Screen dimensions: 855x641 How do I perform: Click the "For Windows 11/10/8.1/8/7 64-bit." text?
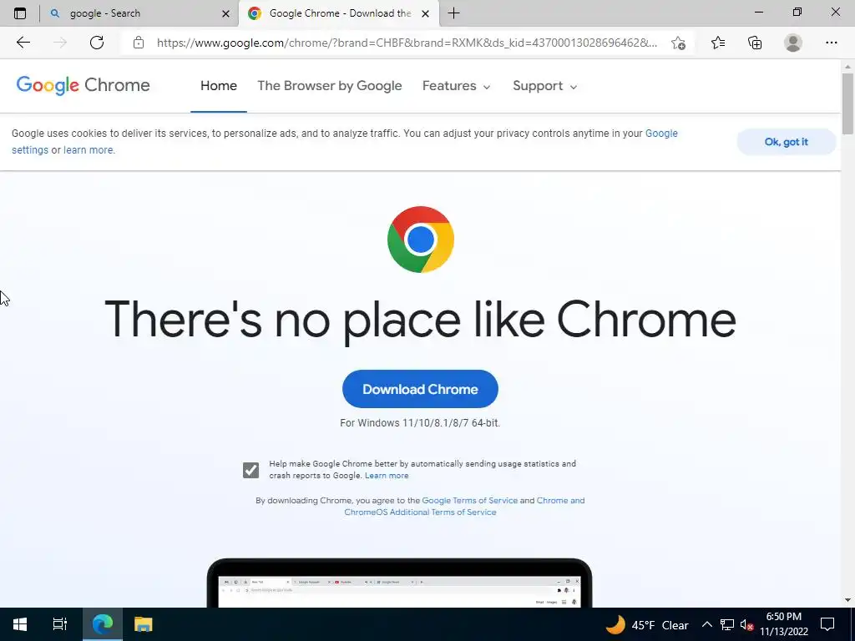420,423
